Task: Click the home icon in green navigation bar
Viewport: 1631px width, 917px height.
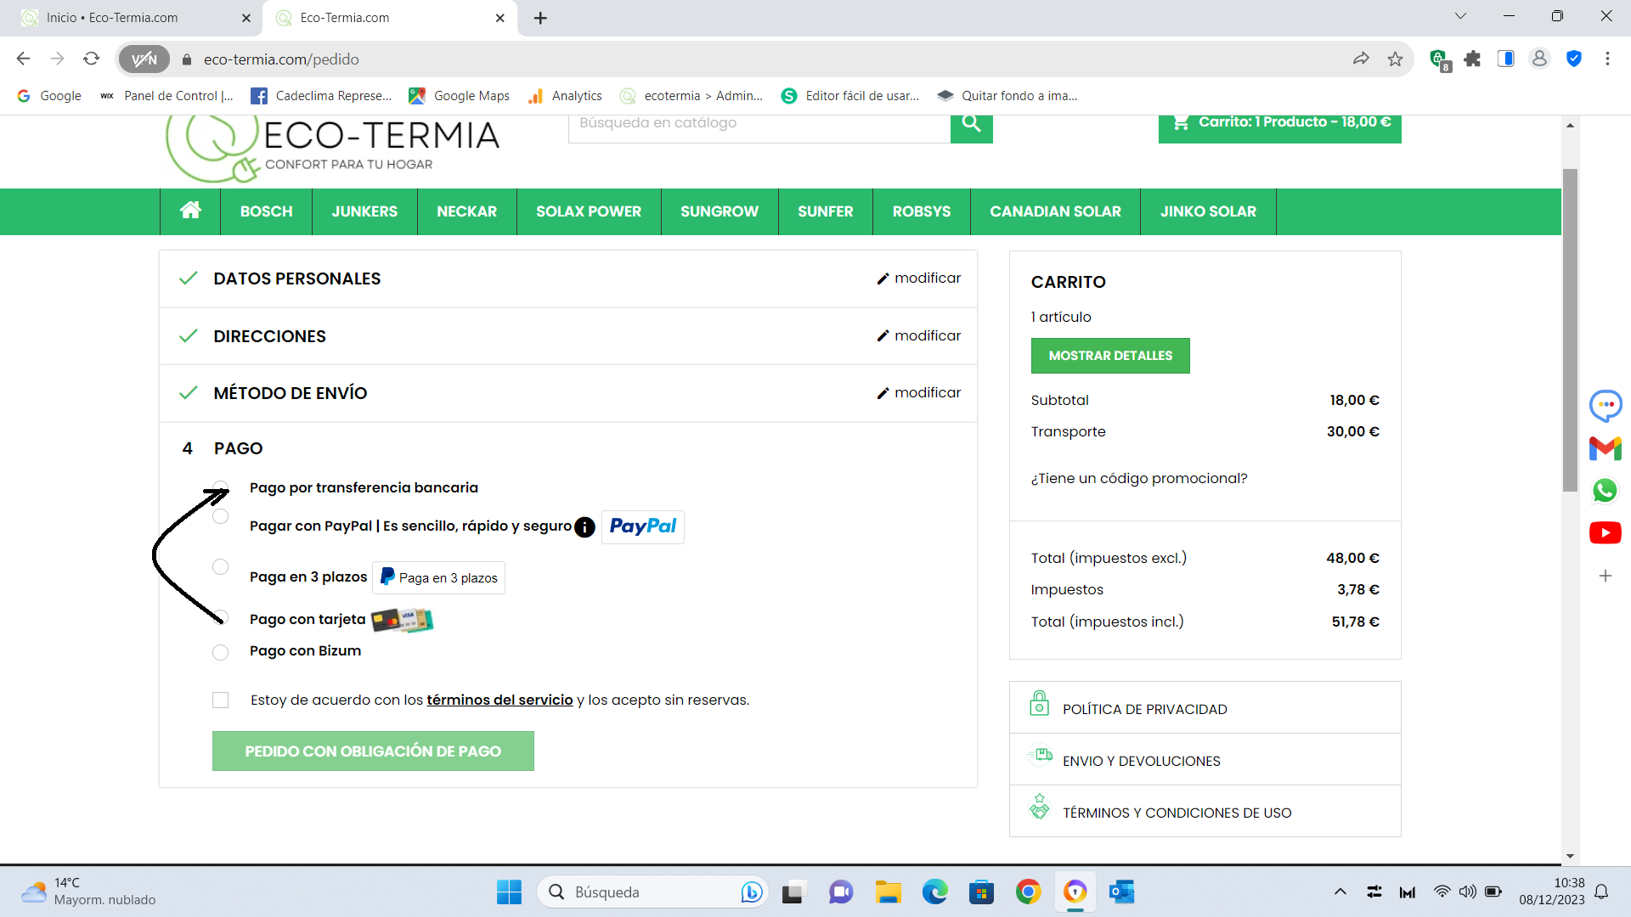Action: click(x=190, y=211)
